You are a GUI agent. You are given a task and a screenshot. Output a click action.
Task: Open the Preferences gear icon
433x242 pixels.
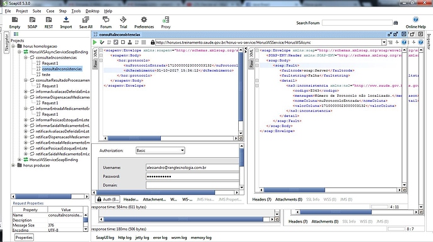tap(144, 20)
